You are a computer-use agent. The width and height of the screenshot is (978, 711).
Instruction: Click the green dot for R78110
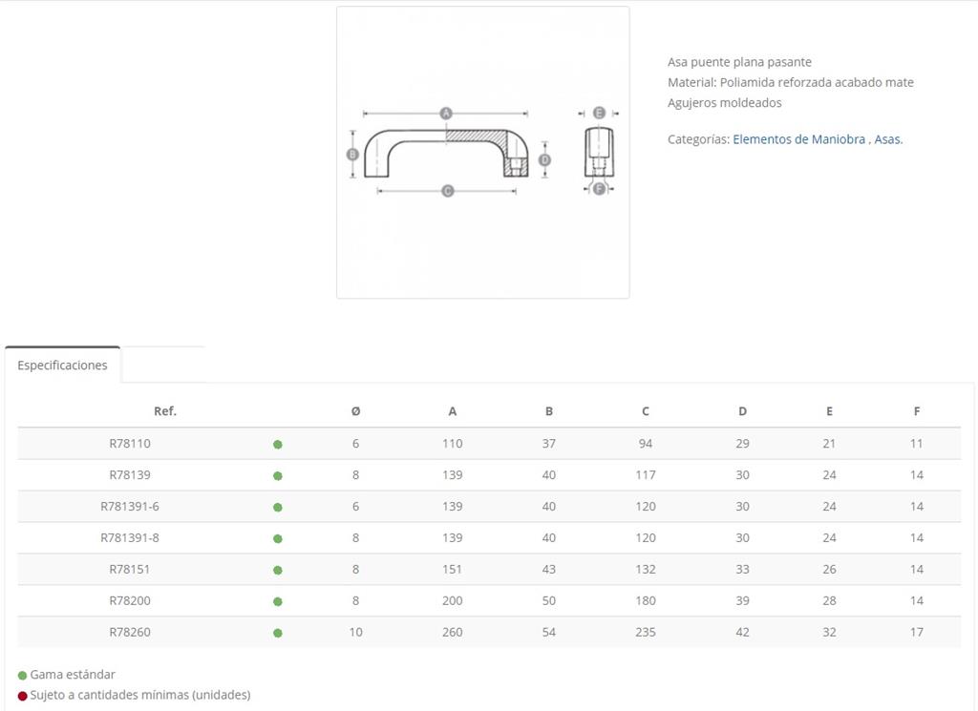[278, 445]
